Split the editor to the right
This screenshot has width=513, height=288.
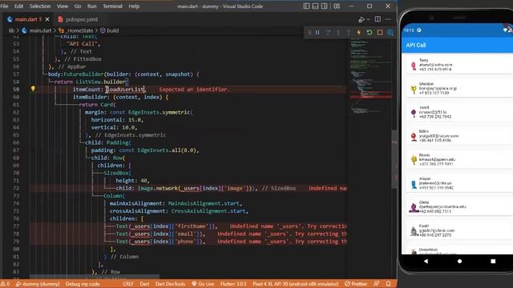coord(378,19)
